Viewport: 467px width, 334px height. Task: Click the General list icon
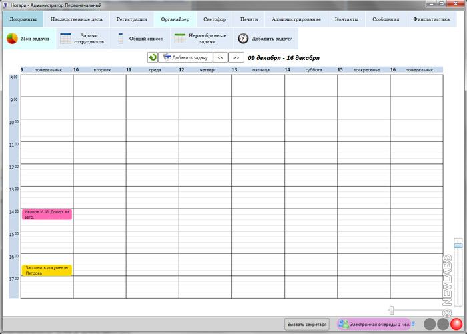point(121,39)
